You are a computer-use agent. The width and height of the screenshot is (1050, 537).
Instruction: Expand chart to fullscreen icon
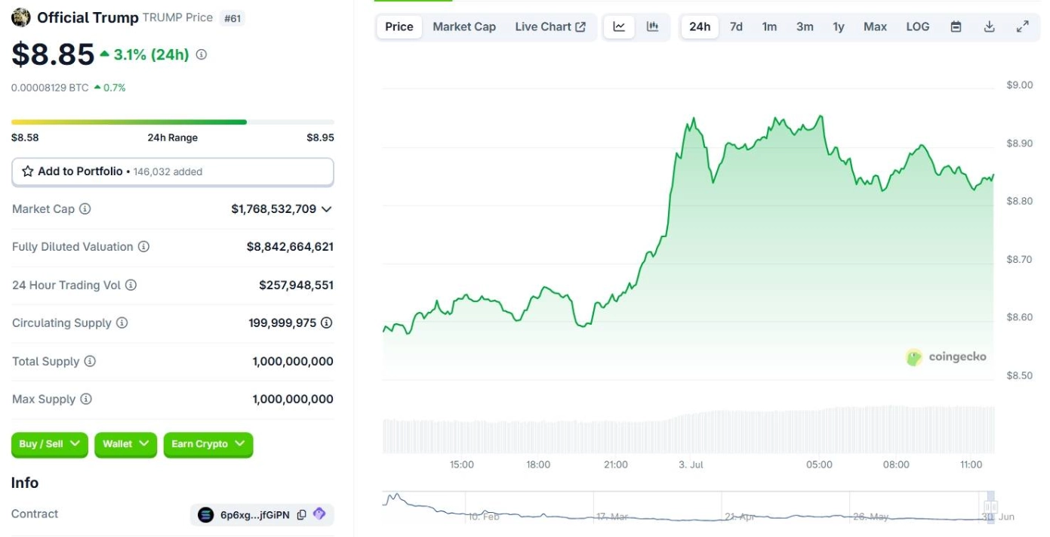(1022, 26)
